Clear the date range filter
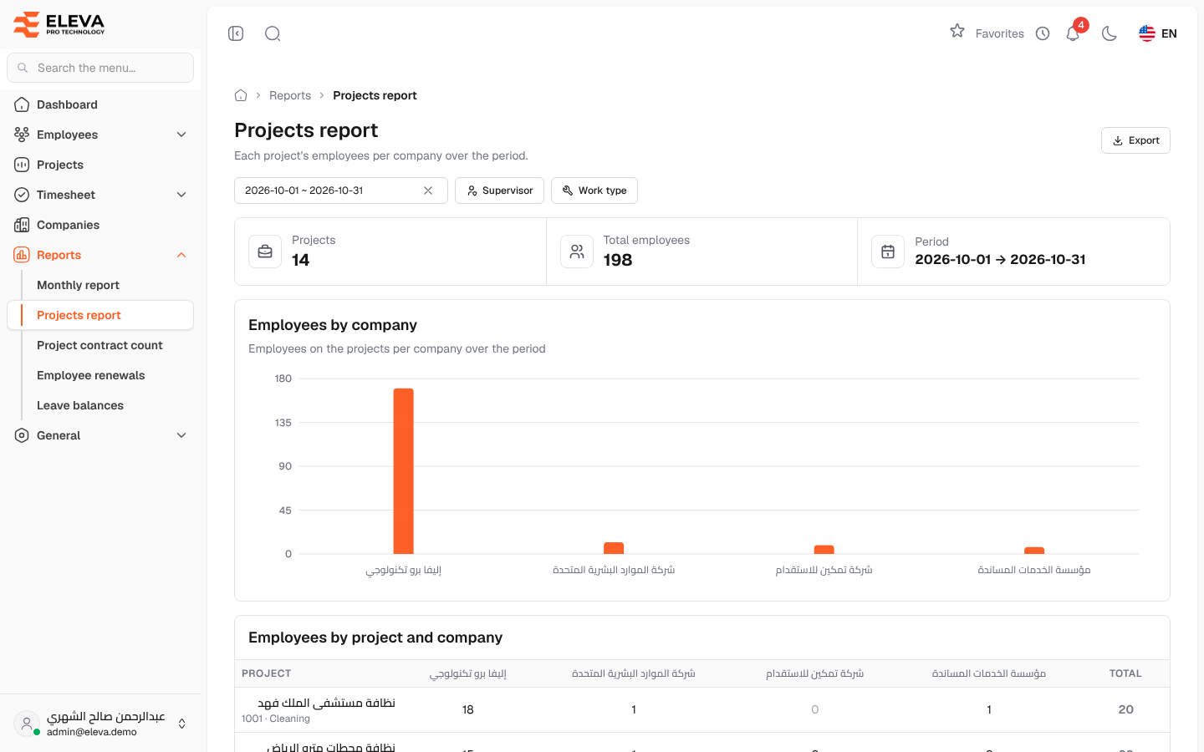 coord(428,191)
